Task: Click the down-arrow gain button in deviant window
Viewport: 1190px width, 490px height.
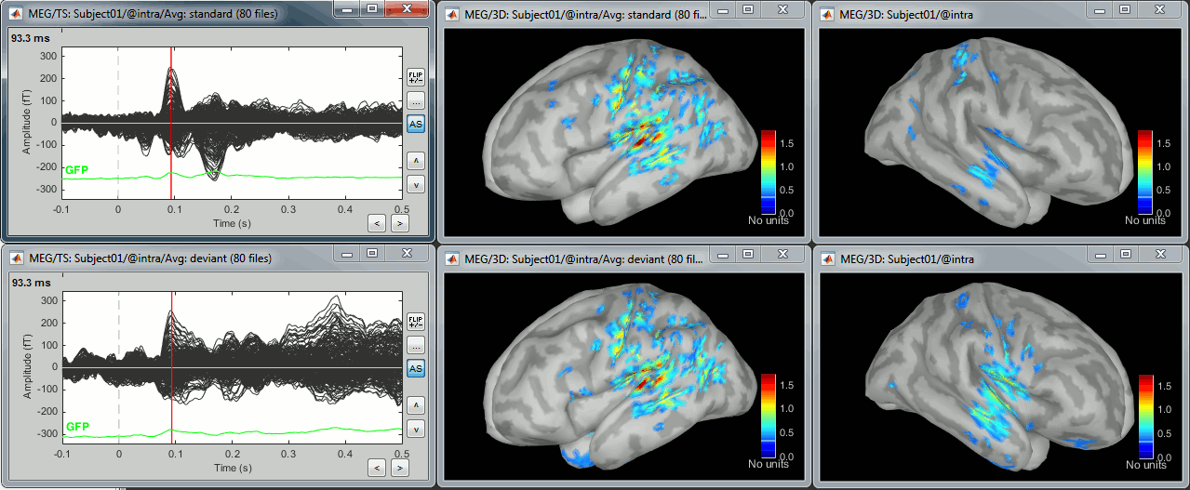Action: tap(416, 429)
